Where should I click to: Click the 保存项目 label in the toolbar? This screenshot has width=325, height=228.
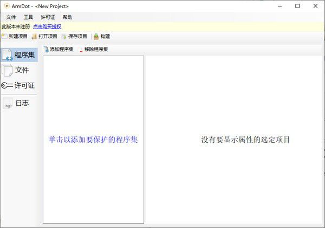pyautogui.click(x=77, y=36)
